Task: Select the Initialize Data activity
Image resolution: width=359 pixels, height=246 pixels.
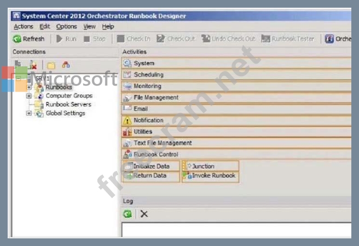Action: (x=150, y=166)
